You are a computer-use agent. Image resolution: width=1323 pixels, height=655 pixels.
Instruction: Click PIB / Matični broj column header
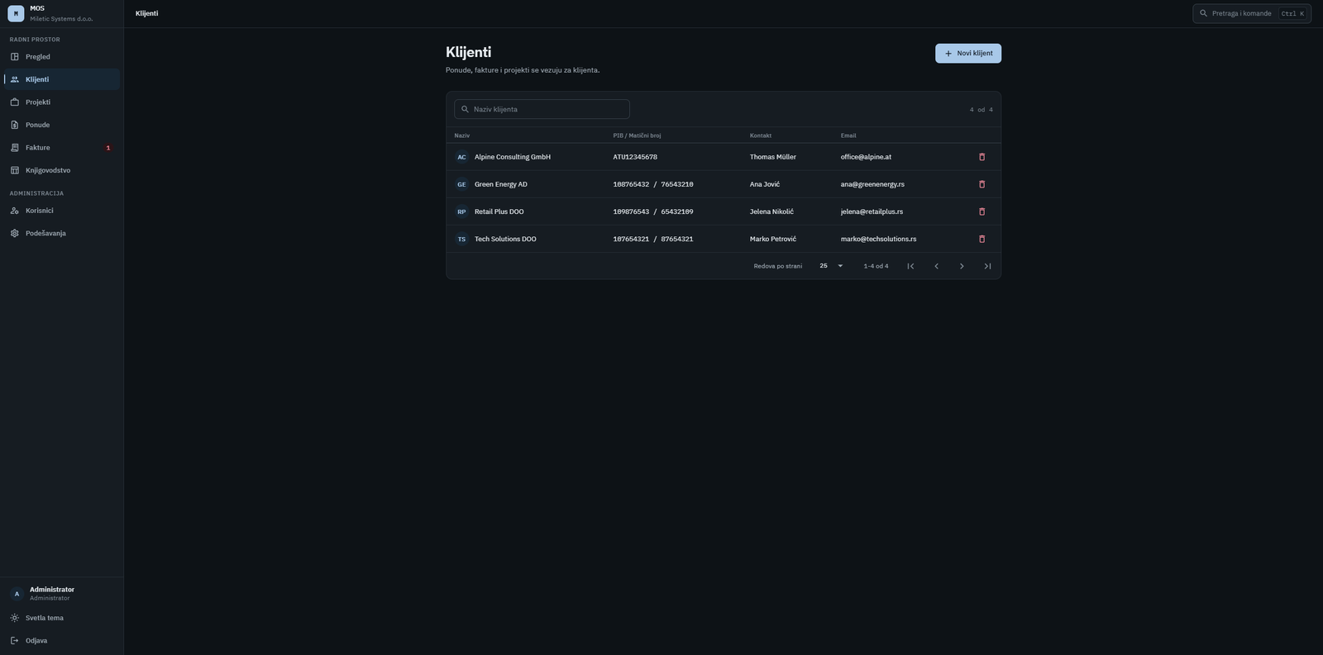[x=637, y=135]
